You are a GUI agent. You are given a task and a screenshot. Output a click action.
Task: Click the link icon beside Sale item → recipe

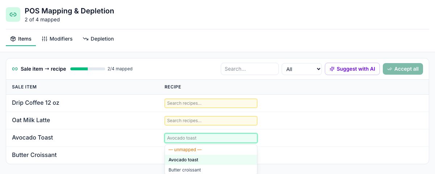[15, 69]
